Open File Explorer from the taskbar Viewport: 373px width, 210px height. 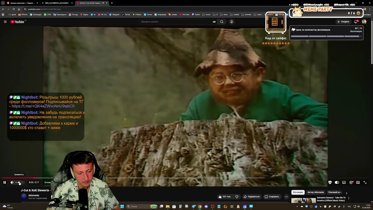tap(168, 206)
